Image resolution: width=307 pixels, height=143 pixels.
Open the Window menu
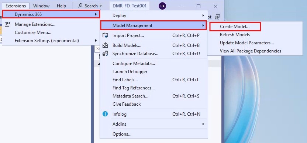41,6
